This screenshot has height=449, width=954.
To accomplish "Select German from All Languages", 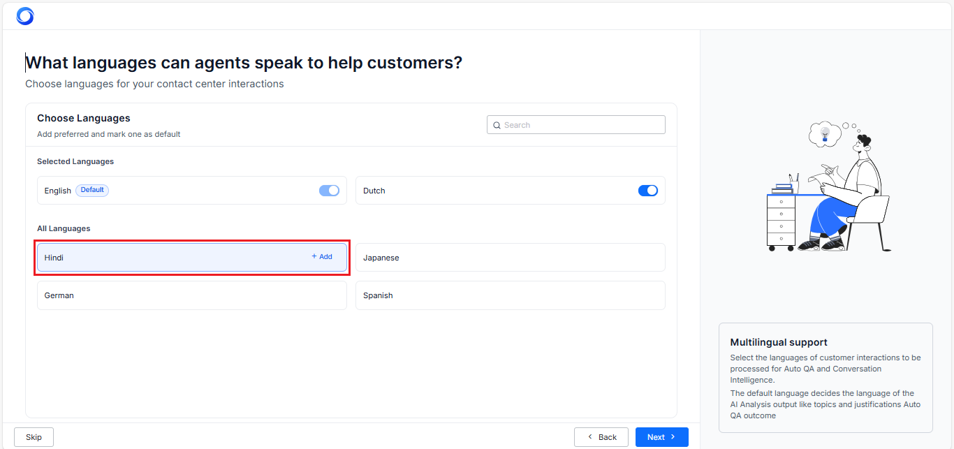I will coord(191,295).
